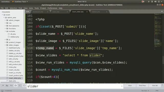
Task: Expand the css folder
Action: (x=5, y=23)
